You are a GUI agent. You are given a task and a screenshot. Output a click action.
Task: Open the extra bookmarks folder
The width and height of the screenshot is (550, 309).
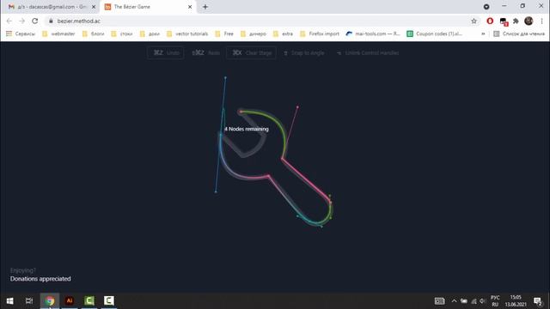pyautogui.click(x=283, y=33)
